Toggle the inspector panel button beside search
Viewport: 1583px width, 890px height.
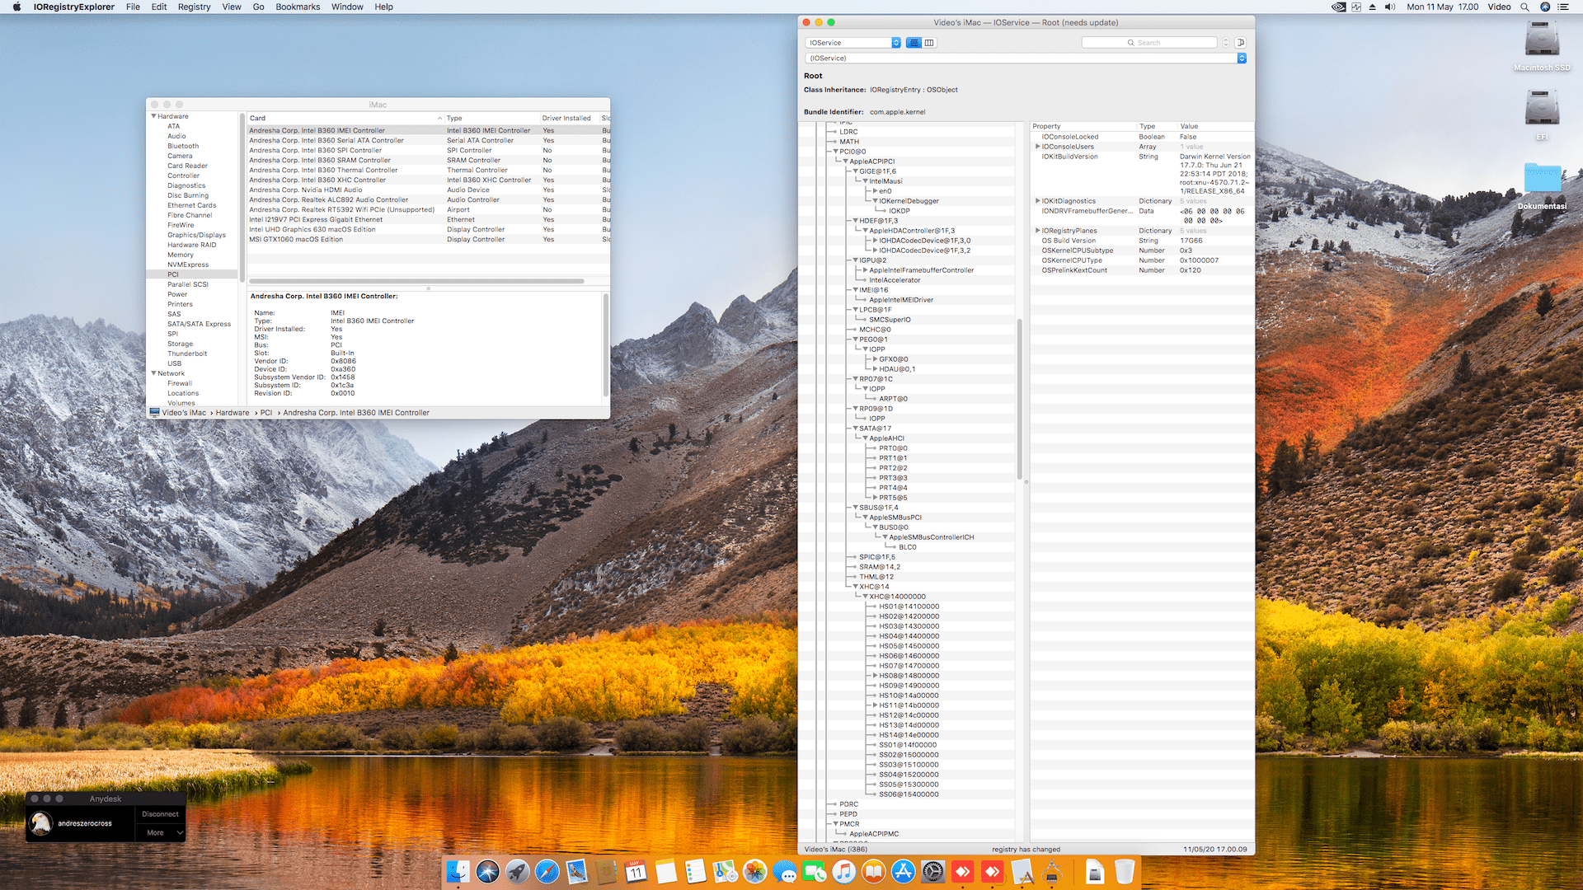tap(1241, 43)
